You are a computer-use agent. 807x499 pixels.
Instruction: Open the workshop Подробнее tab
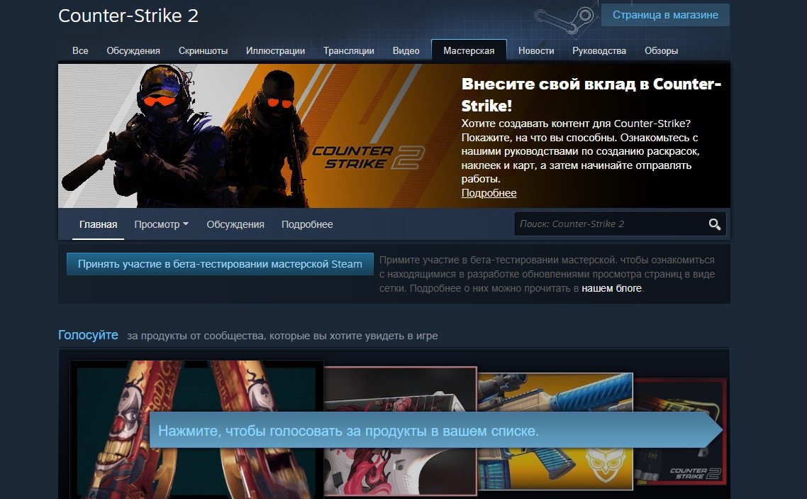[x=308, y=224]
